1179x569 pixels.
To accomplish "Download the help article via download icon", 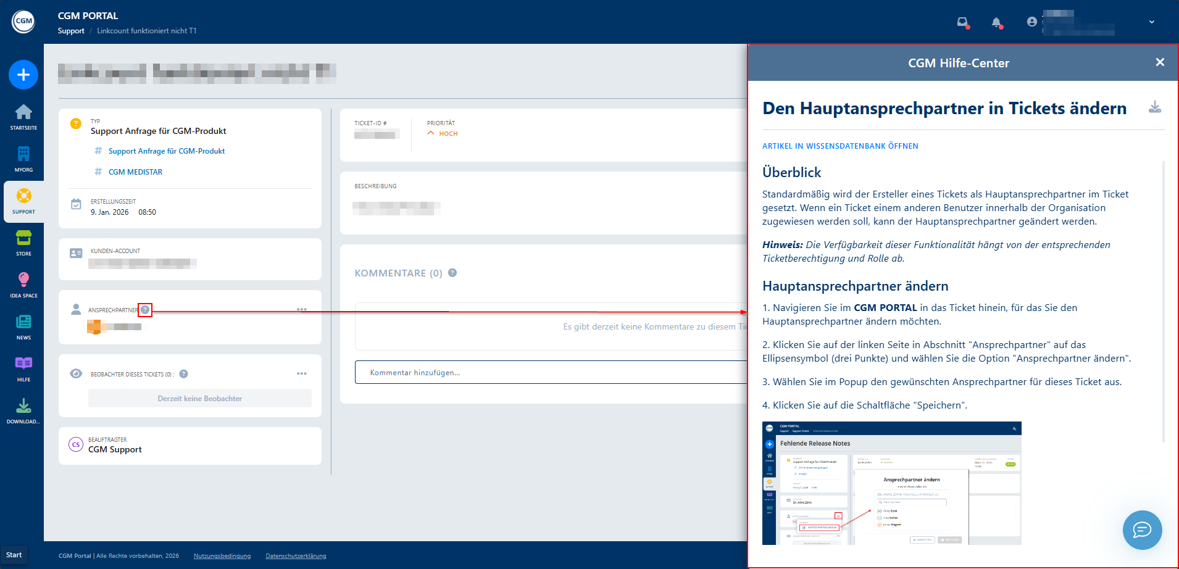I will 1155,107.
